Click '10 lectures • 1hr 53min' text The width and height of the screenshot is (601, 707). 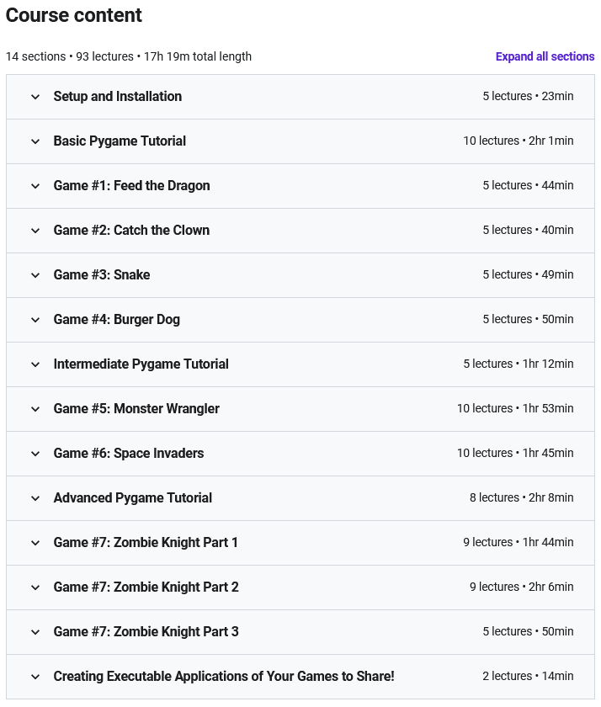point(515,408)
